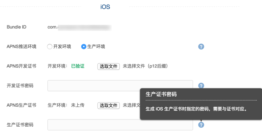Click the help icon beside 开发证书密码 field

tap(201, 86)
